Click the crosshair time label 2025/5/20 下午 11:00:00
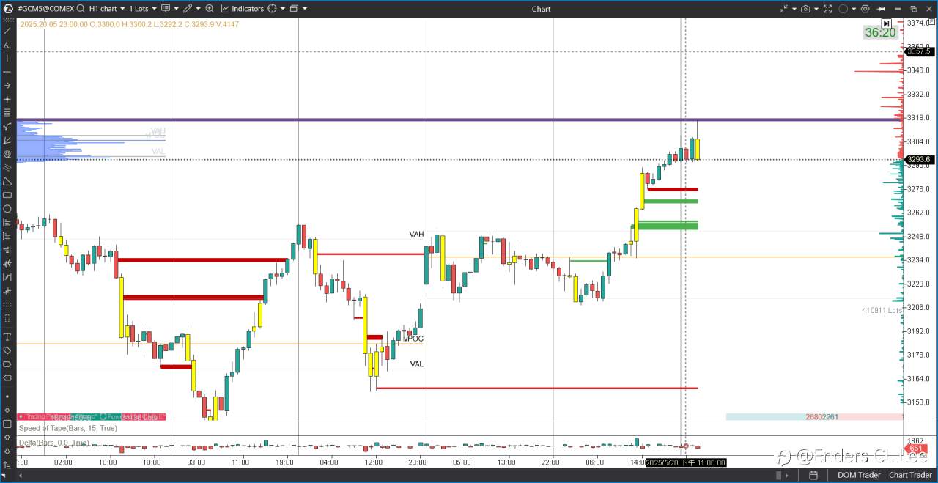Viewport: 938px width, 483px height. [686, 462]
